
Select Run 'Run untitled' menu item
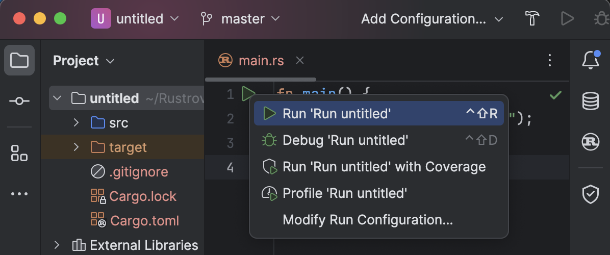378,114
